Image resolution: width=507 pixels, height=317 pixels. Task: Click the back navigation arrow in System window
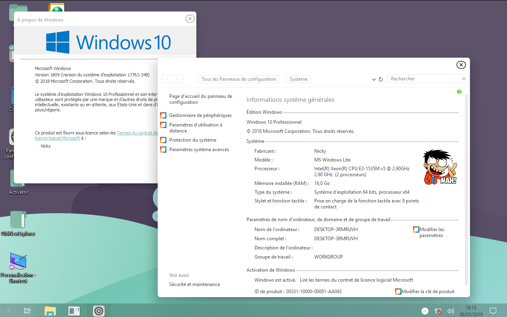167,79
